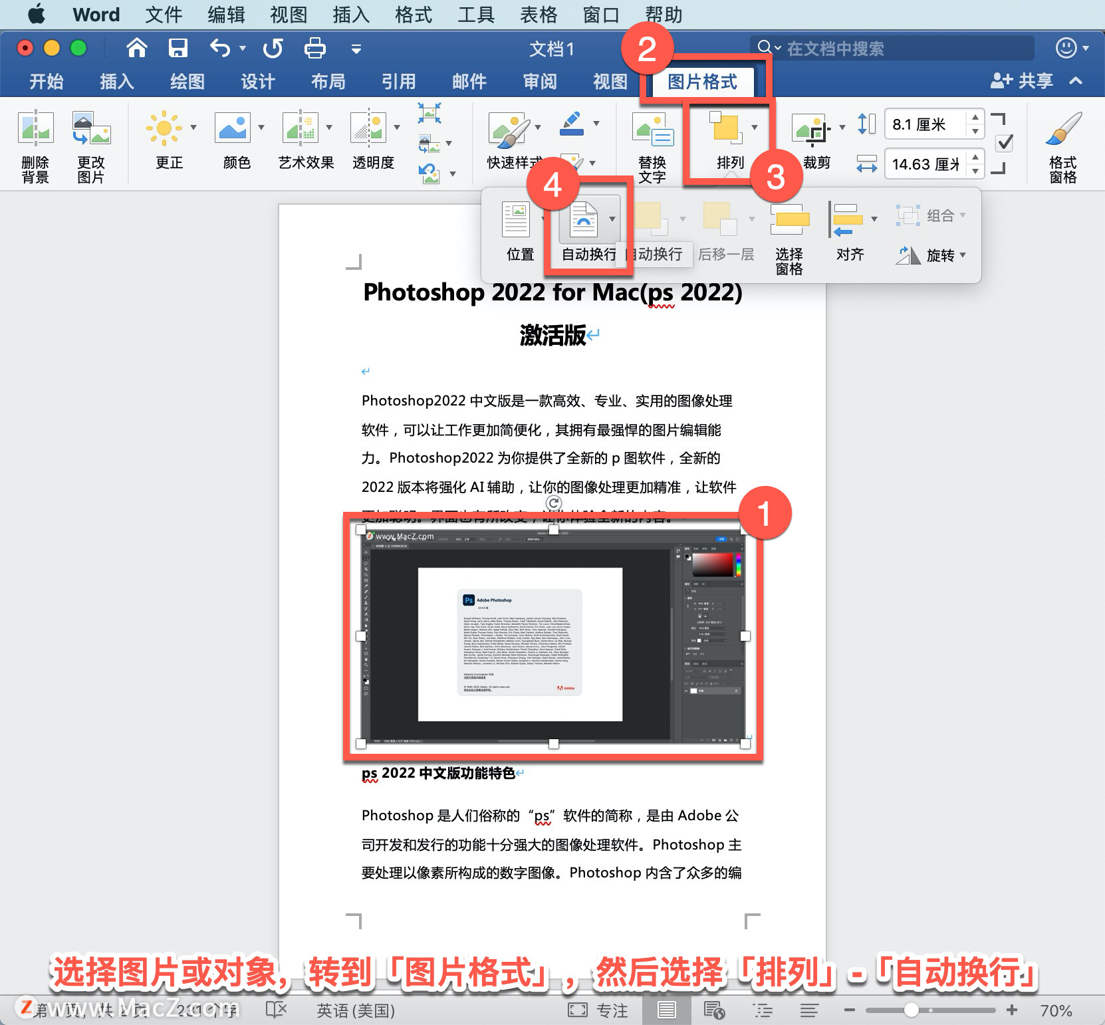Click height field showing 8.1 厘米

coord(925,124)
